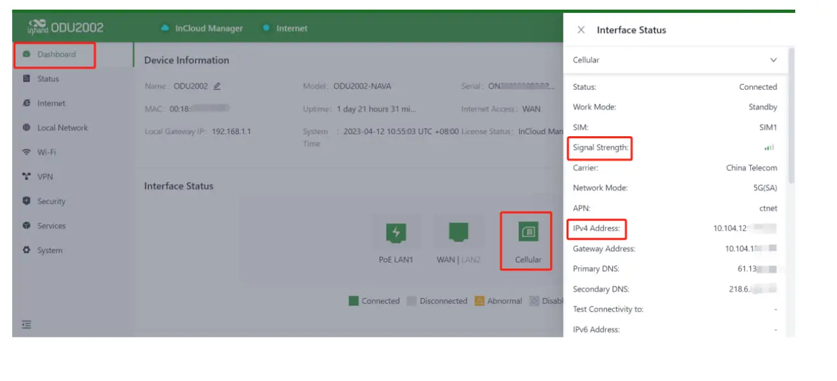Click the Signal Strength bars indicator

click(x=769, y=148)
